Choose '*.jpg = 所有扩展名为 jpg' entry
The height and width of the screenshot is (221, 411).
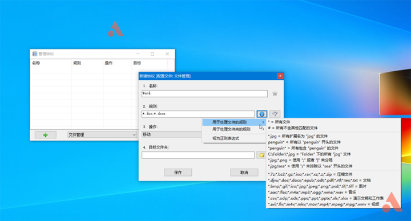333,136
